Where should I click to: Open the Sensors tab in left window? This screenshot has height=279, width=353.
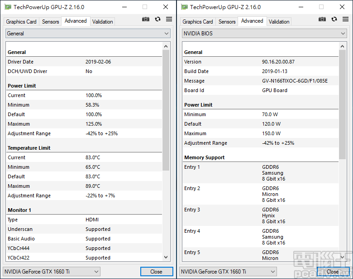click(51, 22)
